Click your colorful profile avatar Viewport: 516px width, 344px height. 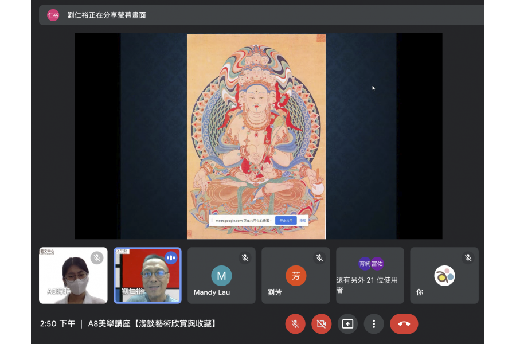click(x=444, y=276)
